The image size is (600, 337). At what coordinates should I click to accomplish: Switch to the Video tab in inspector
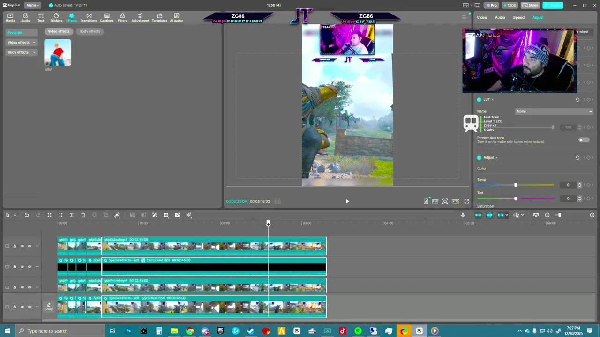pyautogui.click(x=482, y=18)
